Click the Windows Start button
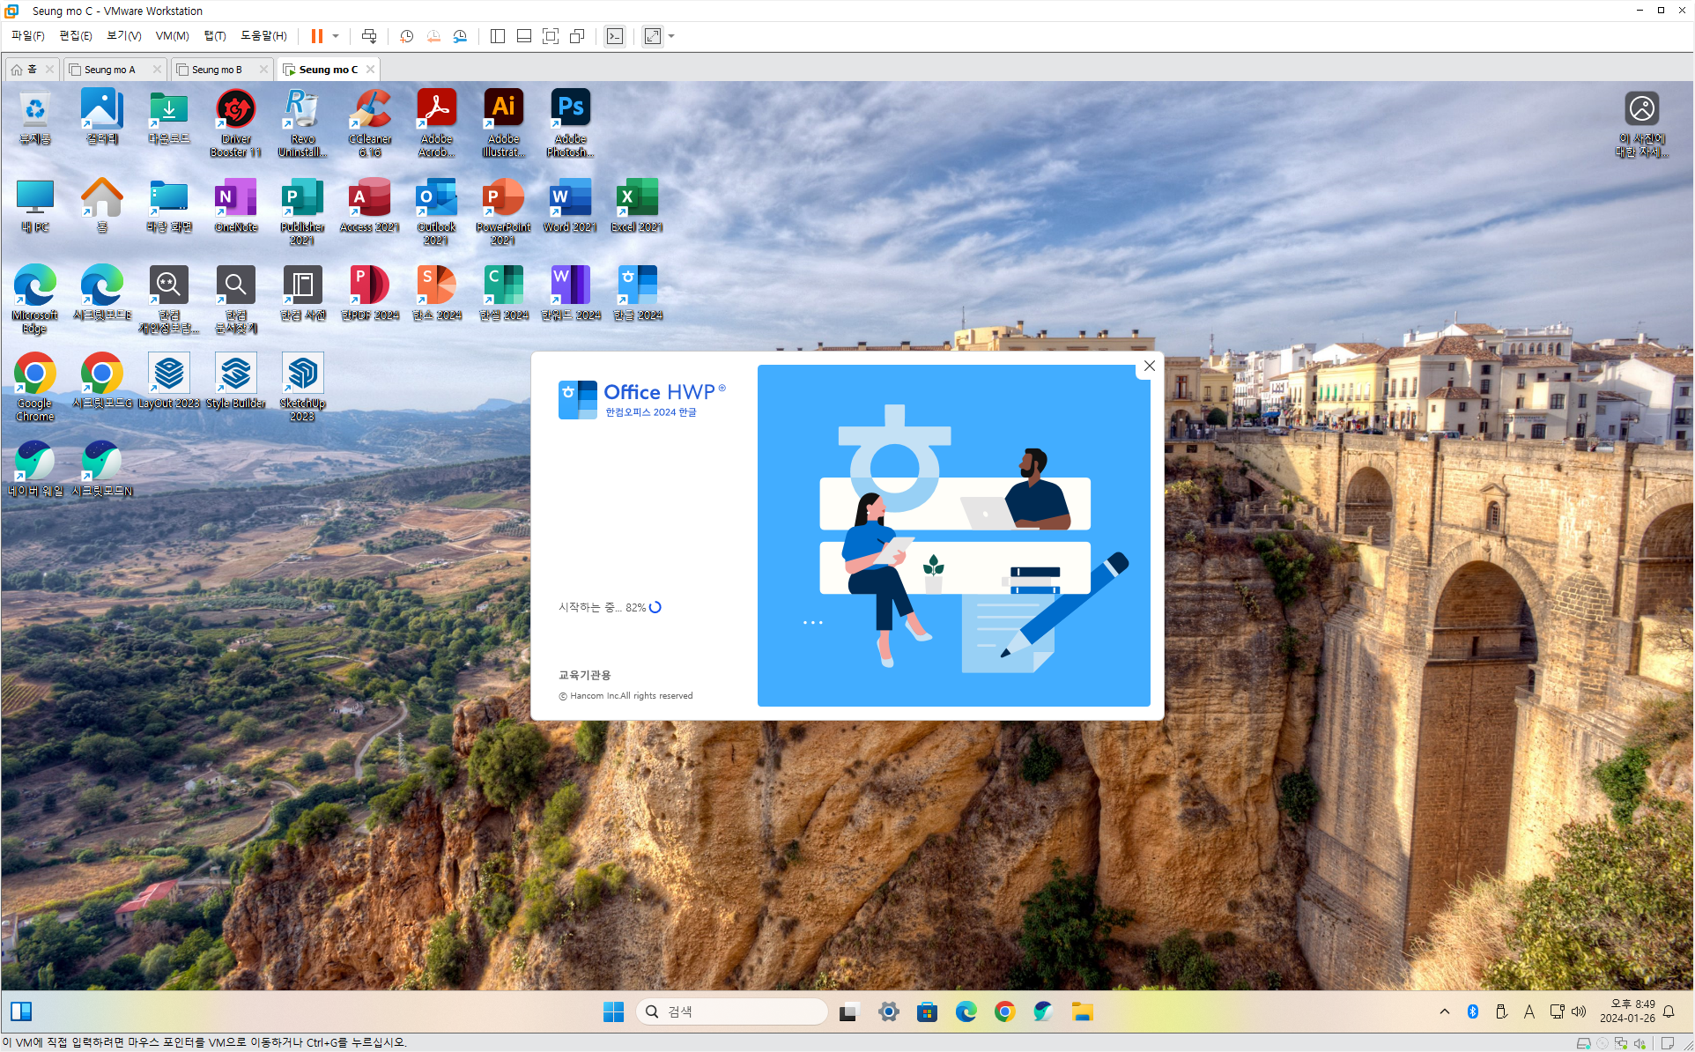 [x=613, y=1011]
